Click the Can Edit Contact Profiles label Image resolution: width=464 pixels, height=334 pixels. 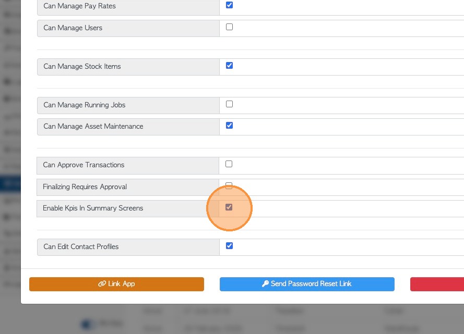pyautogui.click(x=81, y=246)
